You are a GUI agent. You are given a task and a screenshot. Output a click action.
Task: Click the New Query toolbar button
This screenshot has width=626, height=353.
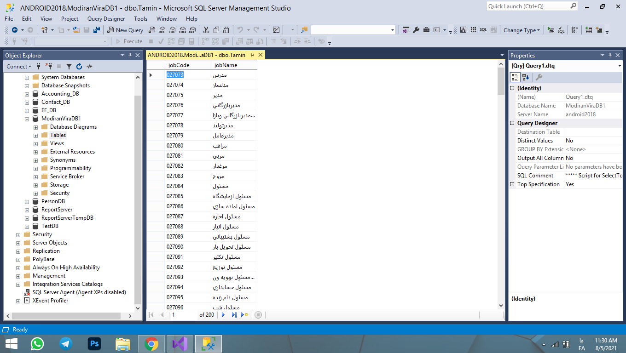click(126, 30)
